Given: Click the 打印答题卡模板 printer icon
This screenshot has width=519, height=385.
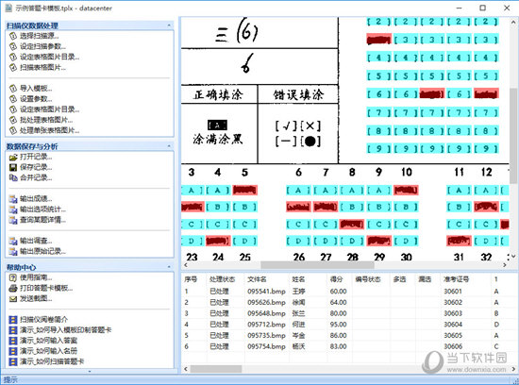Looking at the screenshot, I should coord(12,288).
